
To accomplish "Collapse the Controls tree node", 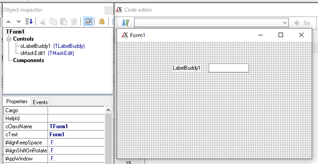I will (9, 39).
